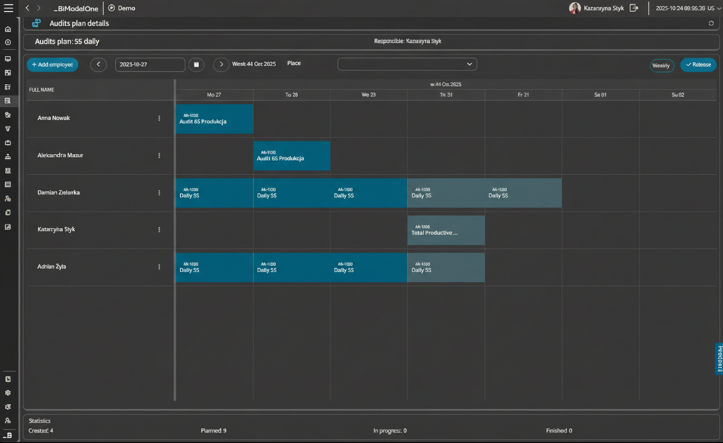The height and width of the screenshot is (443, 723).
Task: Select the Total Productive audit block
Action: coord(446,230)
